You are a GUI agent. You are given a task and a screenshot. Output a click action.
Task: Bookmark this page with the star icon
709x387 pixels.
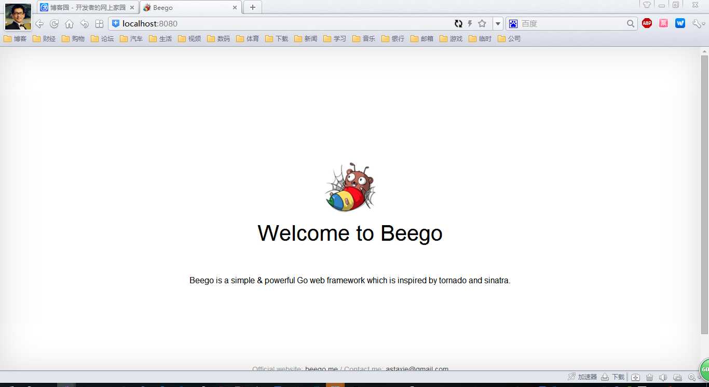[x=482, y=23]
